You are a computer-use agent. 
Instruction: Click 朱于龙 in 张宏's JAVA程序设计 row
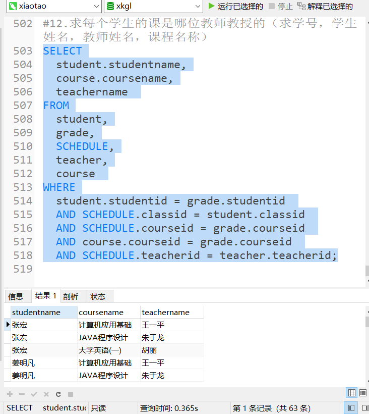click(x=172, y=338)
